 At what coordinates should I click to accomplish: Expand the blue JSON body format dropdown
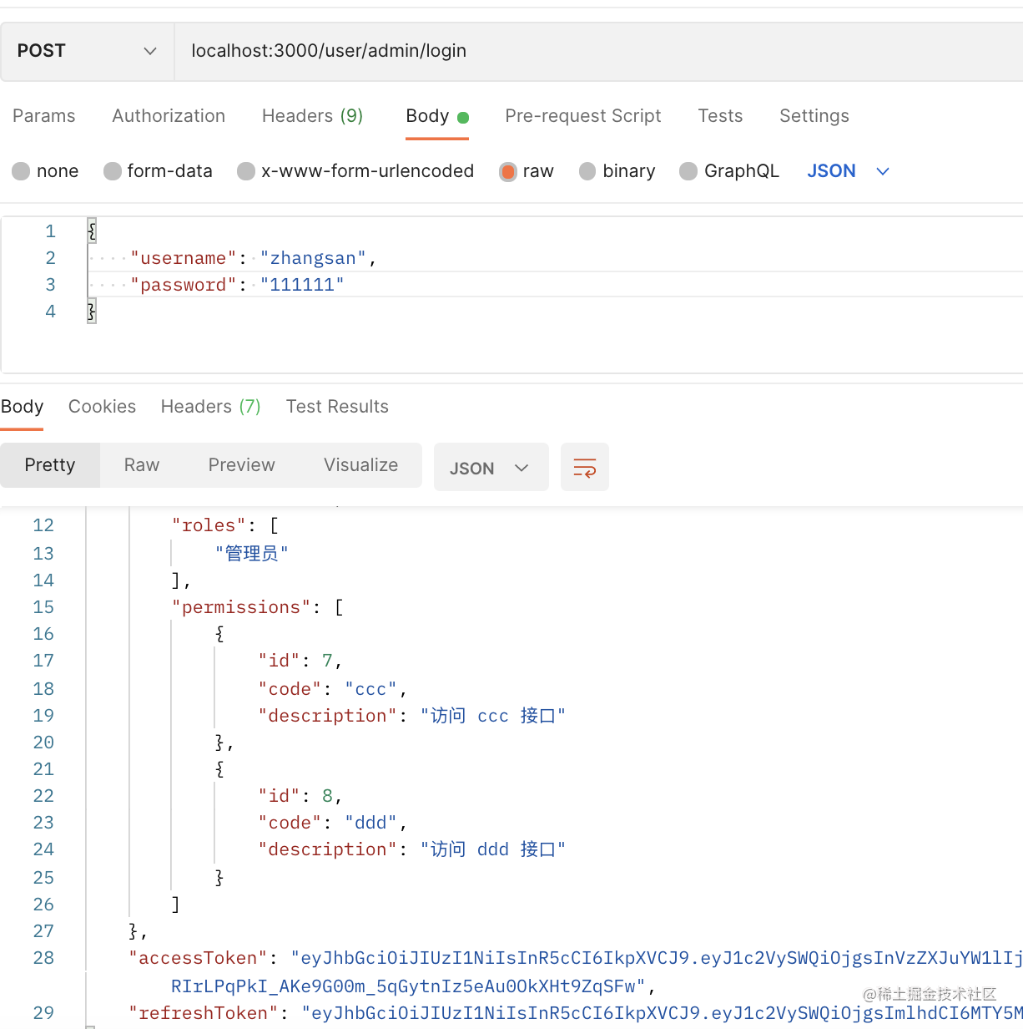coord(848,171)
